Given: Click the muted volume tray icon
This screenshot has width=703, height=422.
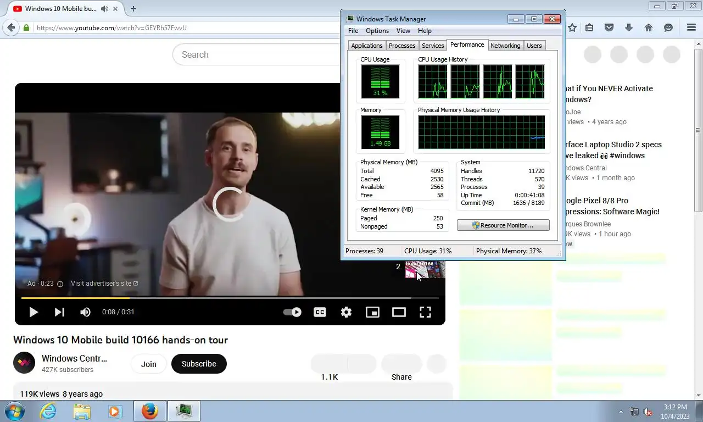Looking at the screenshot, I should (648, 412).
